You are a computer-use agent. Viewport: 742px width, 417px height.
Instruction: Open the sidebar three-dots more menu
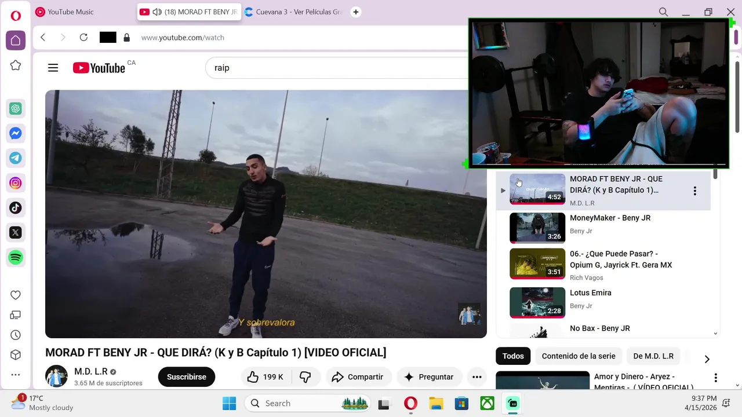coord(16,375)
